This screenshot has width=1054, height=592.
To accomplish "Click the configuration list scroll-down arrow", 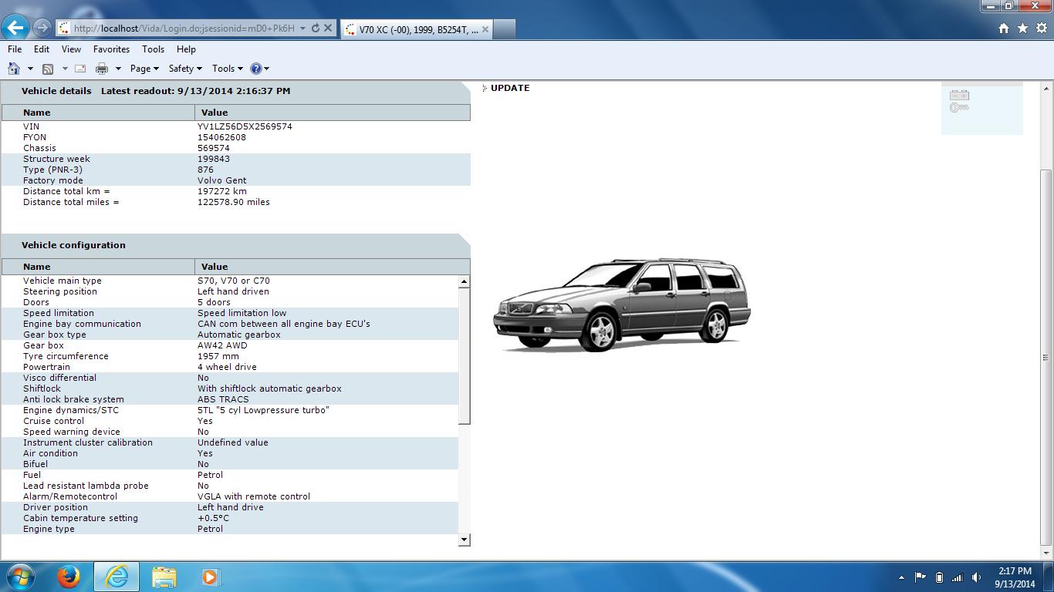I will (x=464, y=540).
